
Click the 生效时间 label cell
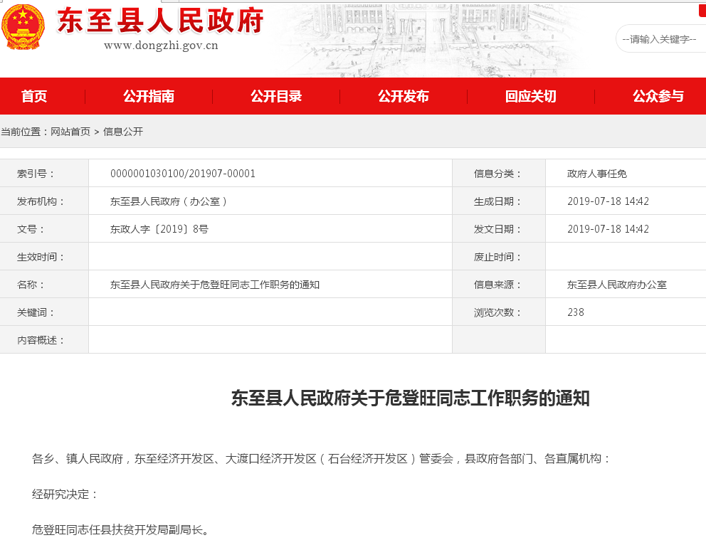point(44,257)
